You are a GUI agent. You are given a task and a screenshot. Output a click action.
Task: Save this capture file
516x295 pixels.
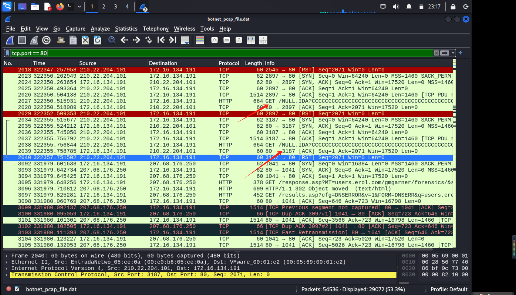pos(73,40)
